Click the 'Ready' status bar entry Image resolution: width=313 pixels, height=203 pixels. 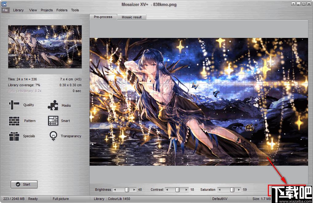33,199
